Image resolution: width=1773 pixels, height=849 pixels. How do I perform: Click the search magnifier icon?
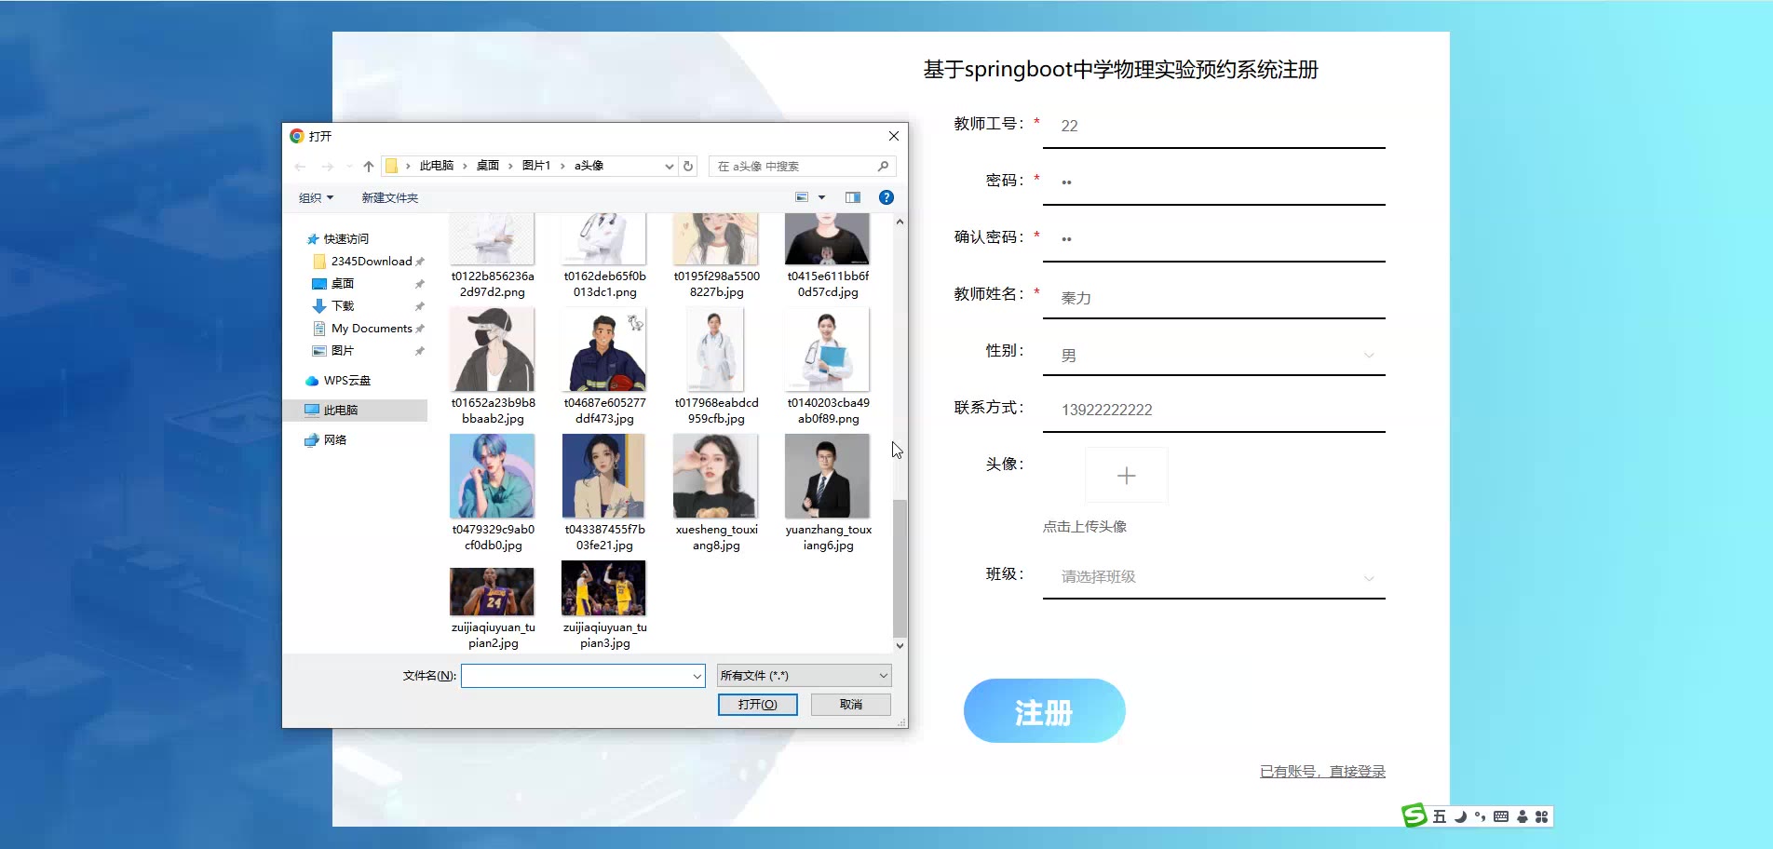click(883, 166)
